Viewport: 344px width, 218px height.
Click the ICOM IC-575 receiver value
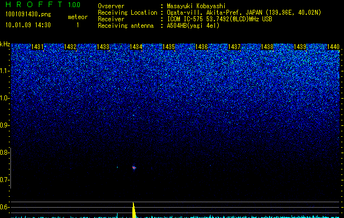(219, 19)
